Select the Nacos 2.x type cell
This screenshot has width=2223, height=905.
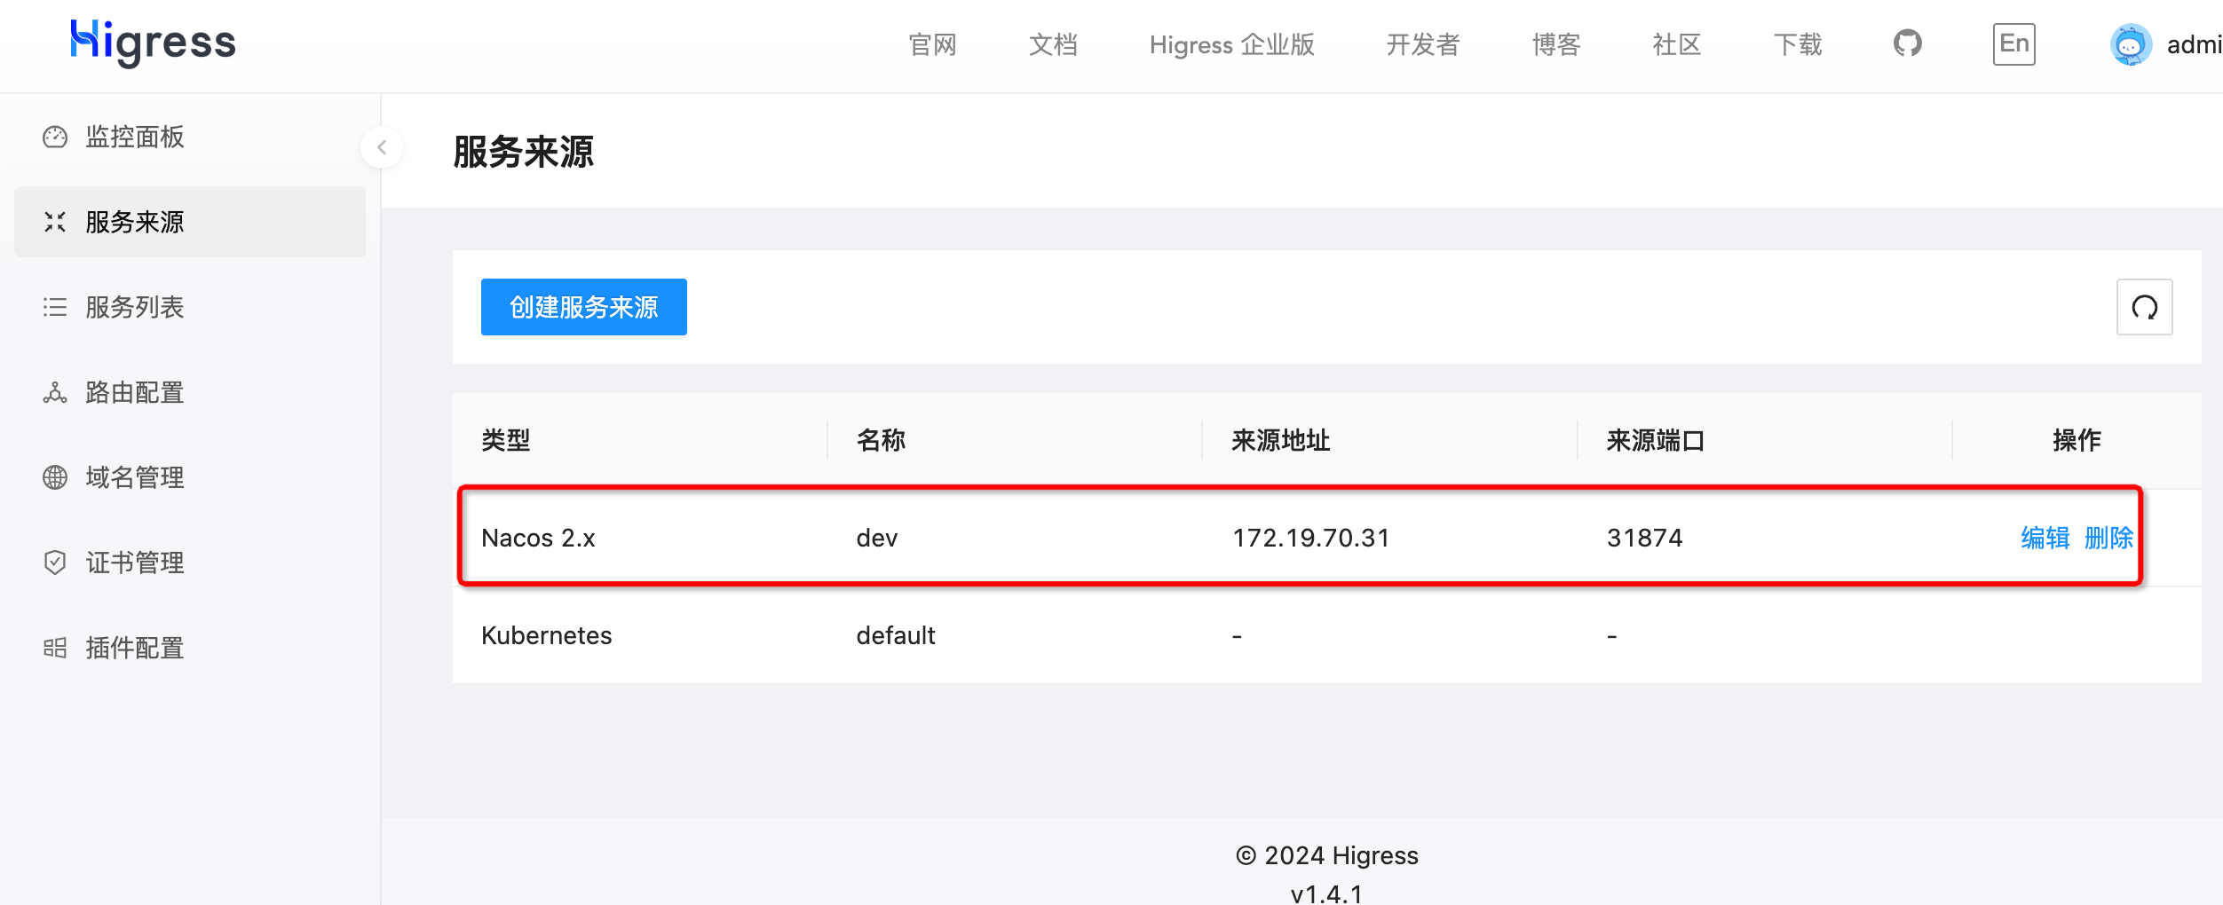coord(538,538)
